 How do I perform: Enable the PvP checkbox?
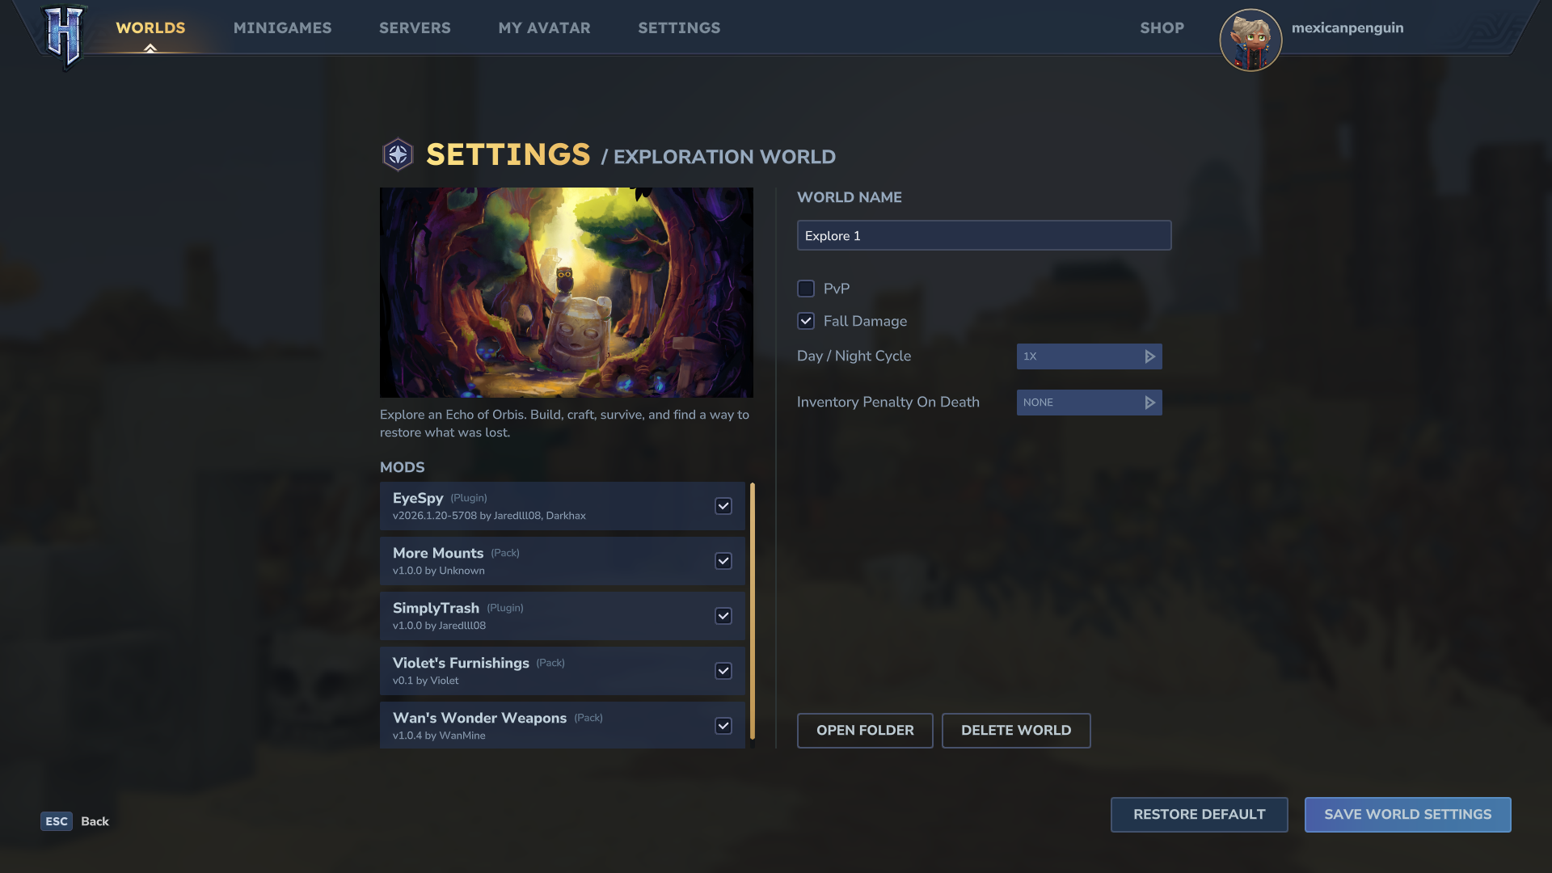coord(806,289)
